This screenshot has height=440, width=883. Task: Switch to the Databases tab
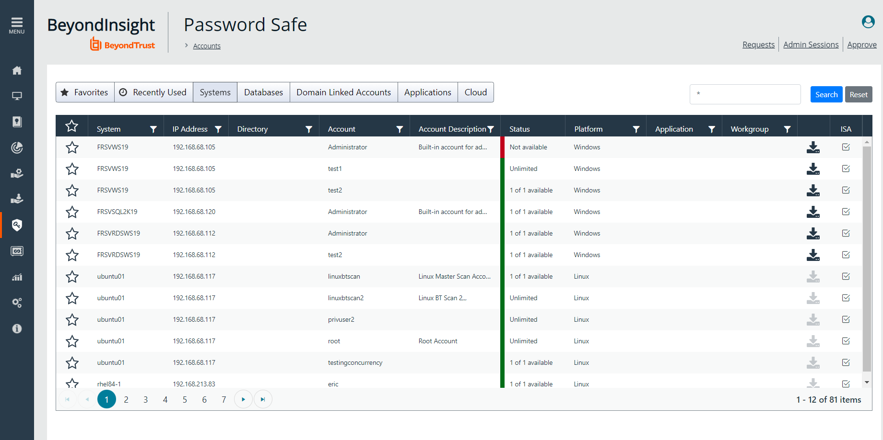pyautogui.click(x=263, y=92)
